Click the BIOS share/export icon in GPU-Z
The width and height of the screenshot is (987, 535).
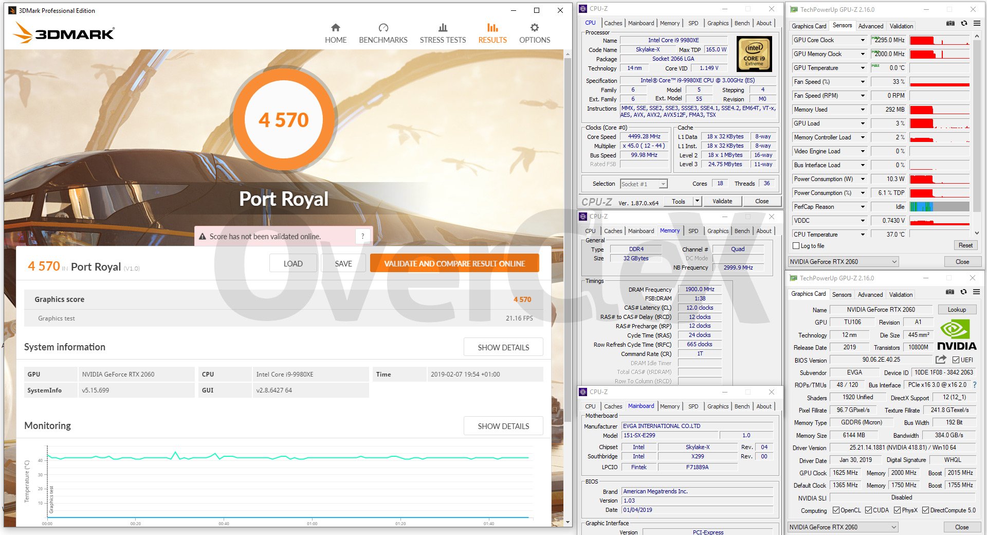[941, 360]
